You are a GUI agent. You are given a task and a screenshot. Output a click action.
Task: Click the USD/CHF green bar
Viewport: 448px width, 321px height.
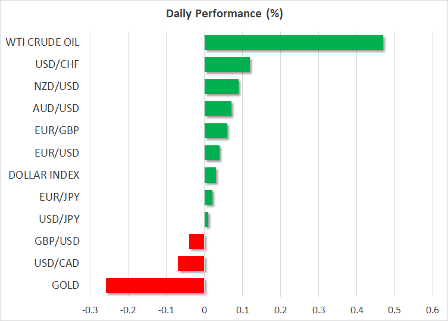[x=227, y=65]
